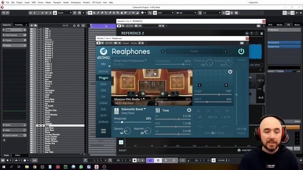Screen dimensions: 303x170
Task: Select the Mute X tool
Action: [114, 13]
